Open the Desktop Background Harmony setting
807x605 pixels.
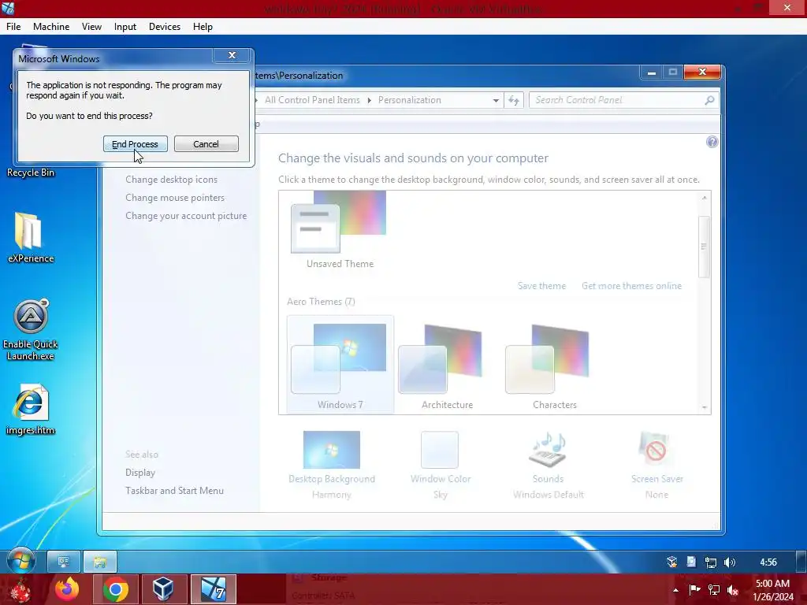332,465
